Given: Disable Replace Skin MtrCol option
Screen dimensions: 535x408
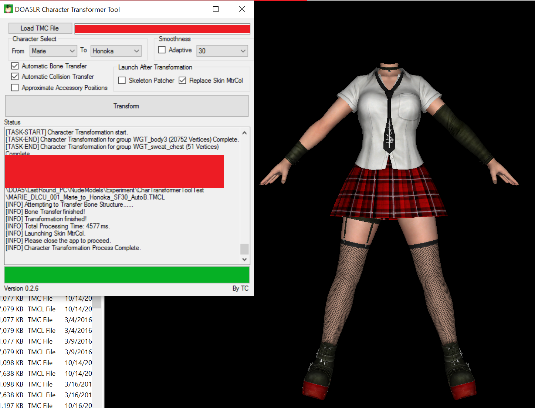Looking at the screenshot, I should 182,80.
